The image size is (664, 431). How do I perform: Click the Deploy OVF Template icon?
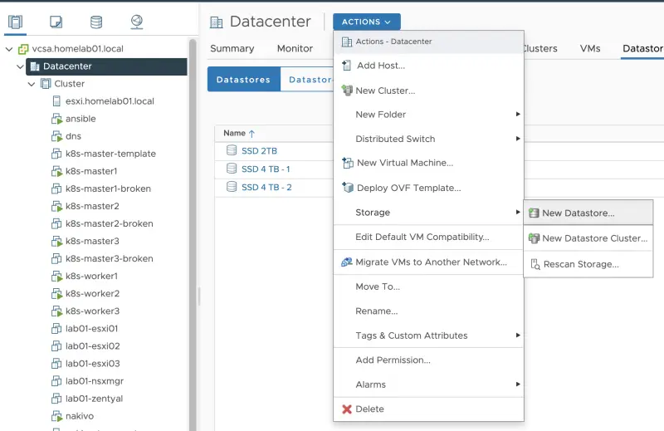pyautogui.click(x=348, y=188)
